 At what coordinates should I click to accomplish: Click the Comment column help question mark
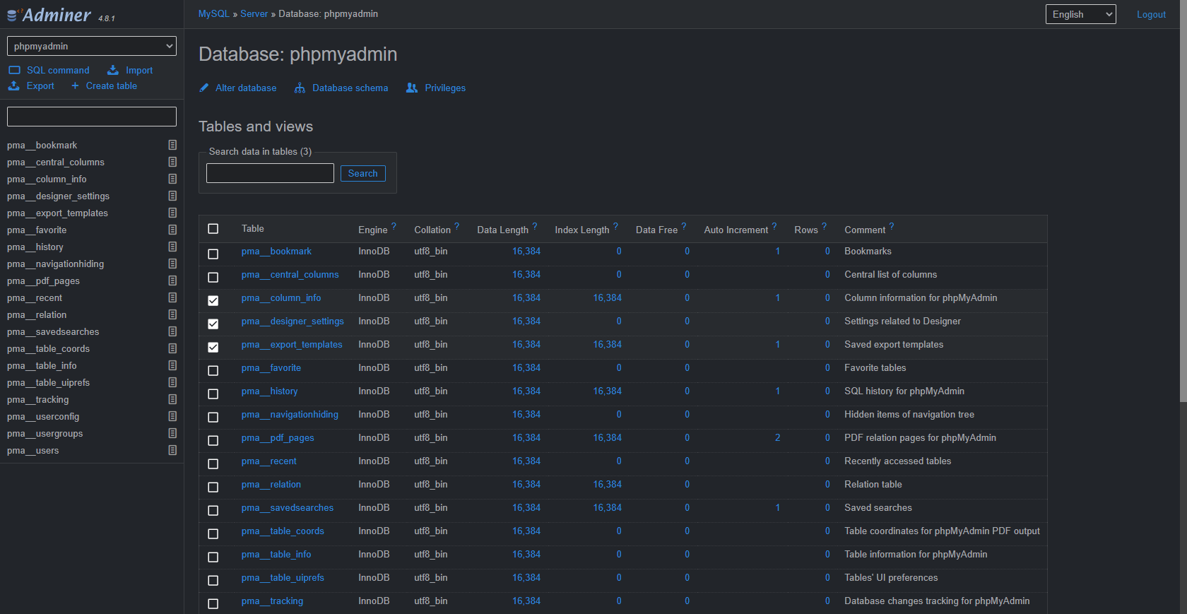(x=892, y=226)
